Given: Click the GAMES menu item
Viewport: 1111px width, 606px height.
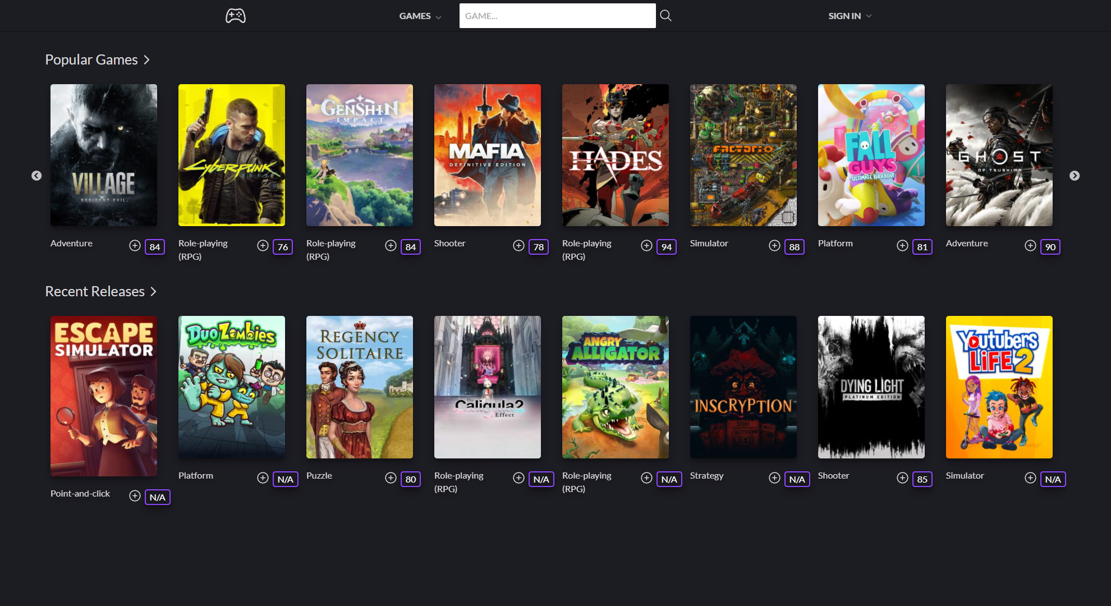Looking at the screenshot, I should tap(415, 16).
